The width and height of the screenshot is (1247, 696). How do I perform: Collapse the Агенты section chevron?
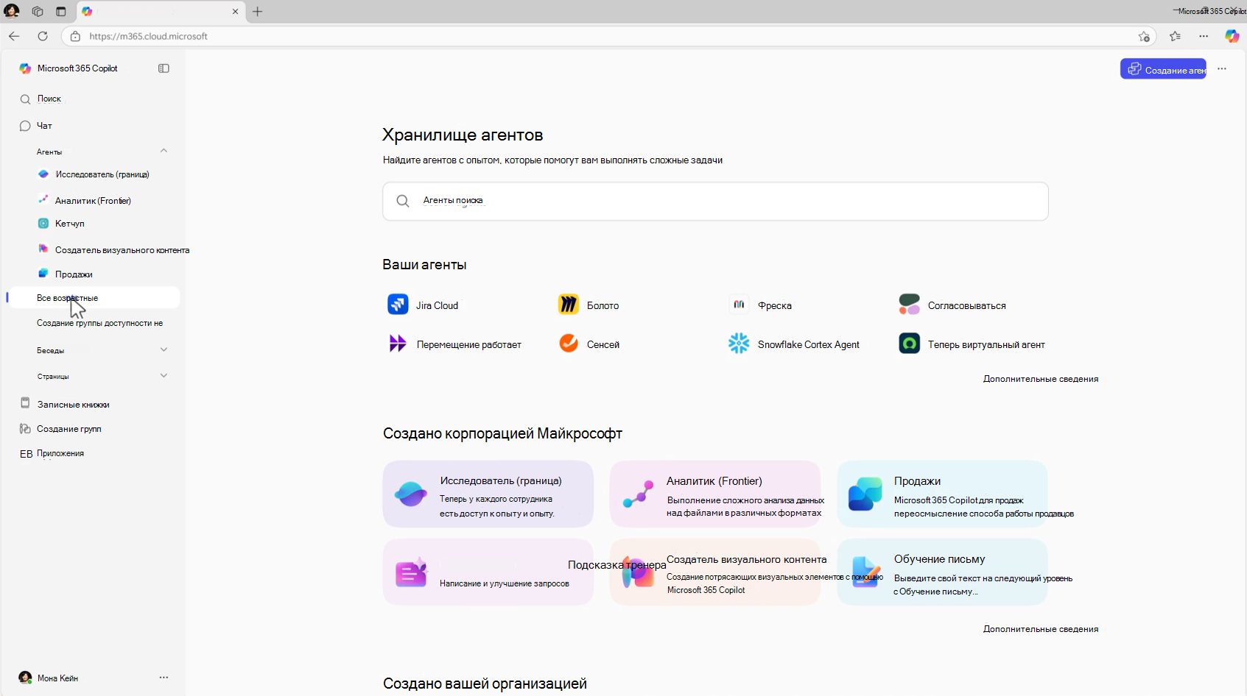pos(164,151)
